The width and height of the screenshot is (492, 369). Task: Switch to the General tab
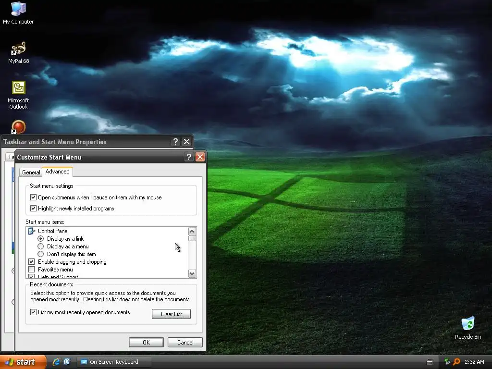31,172
